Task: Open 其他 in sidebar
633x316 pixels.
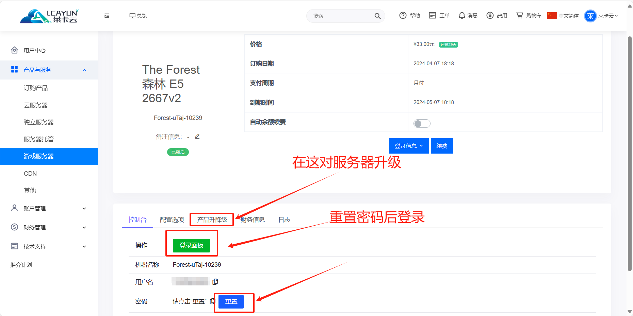Action: (x=30, y=191)
